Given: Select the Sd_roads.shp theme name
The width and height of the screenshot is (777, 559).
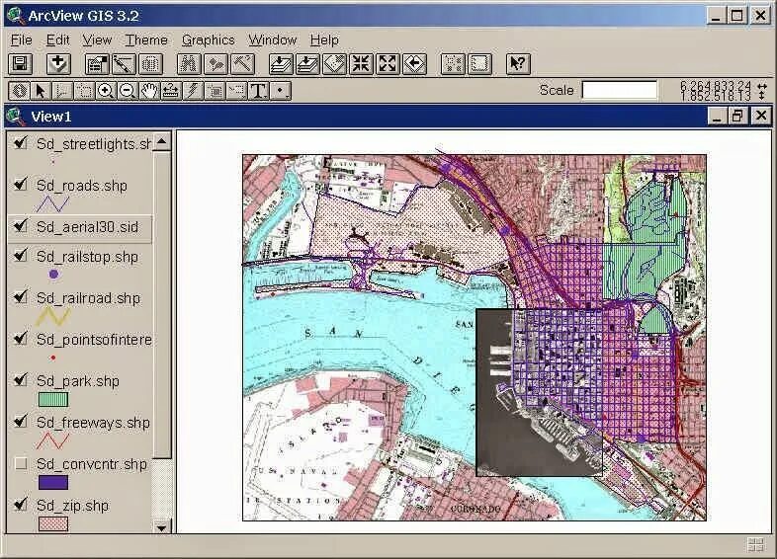Looking at the screenshot, I should tap(82, 185).
